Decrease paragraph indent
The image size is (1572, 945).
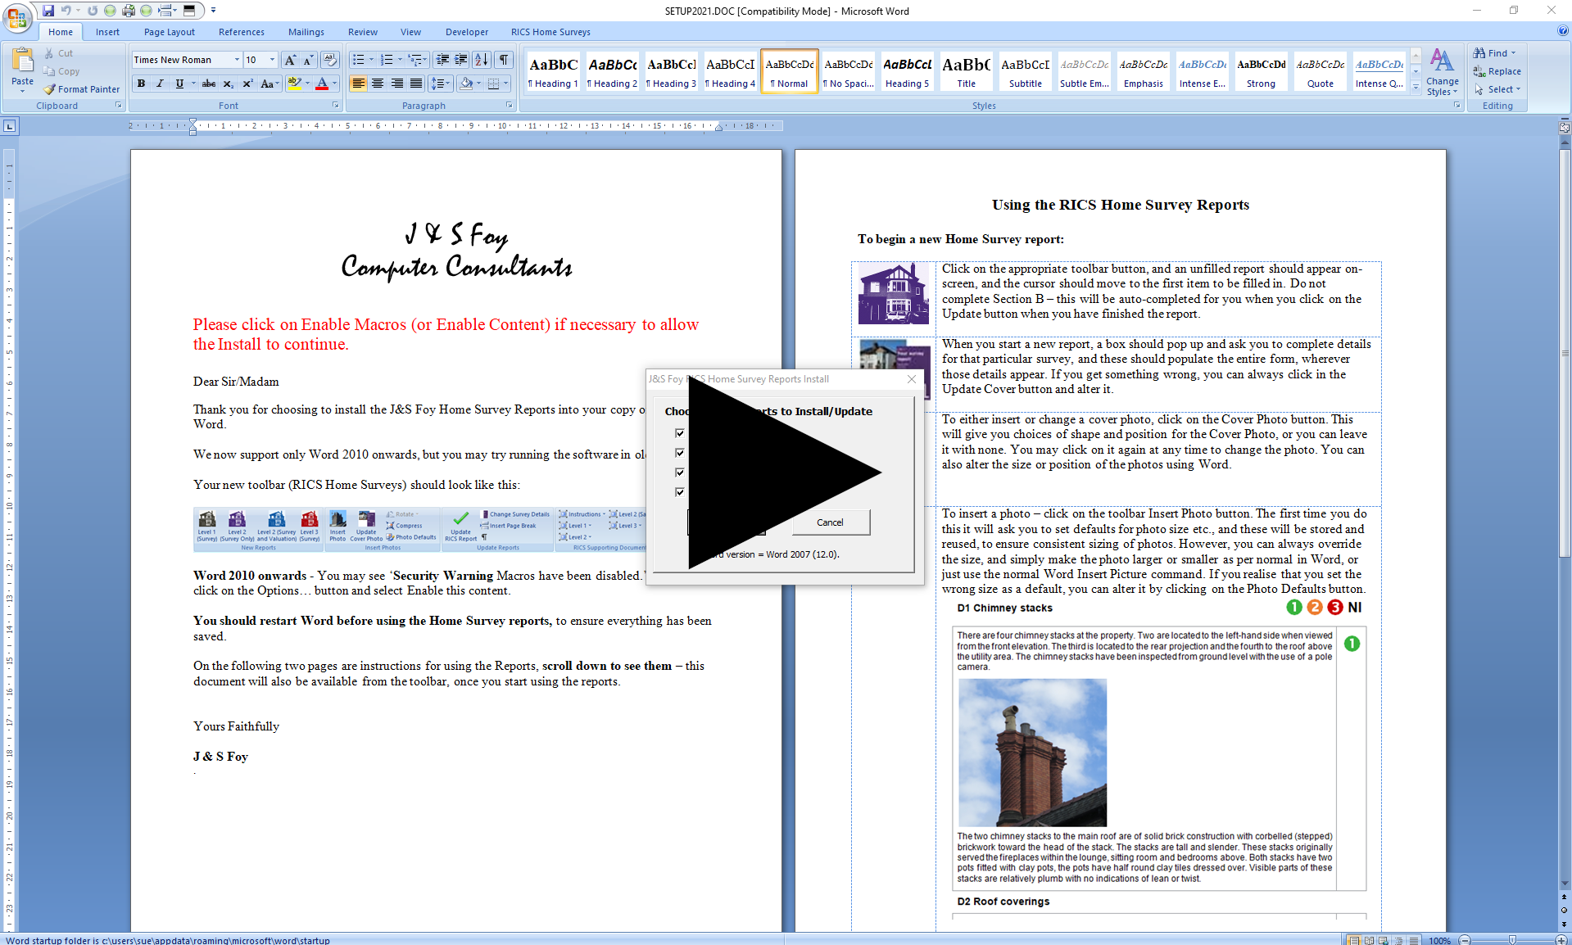(x=442, y=60)
